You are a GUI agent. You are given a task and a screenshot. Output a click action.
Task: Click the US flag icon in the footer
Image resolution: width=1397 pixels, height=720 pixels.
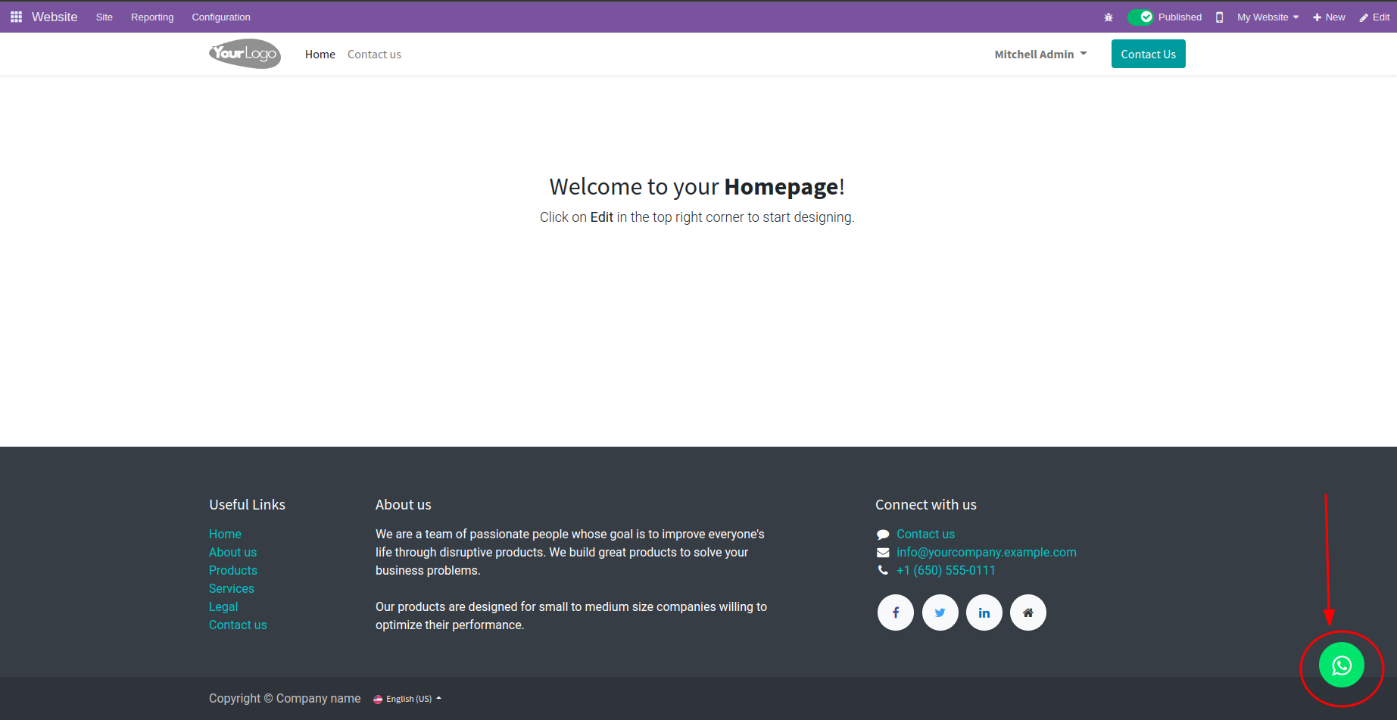(378, 700)
